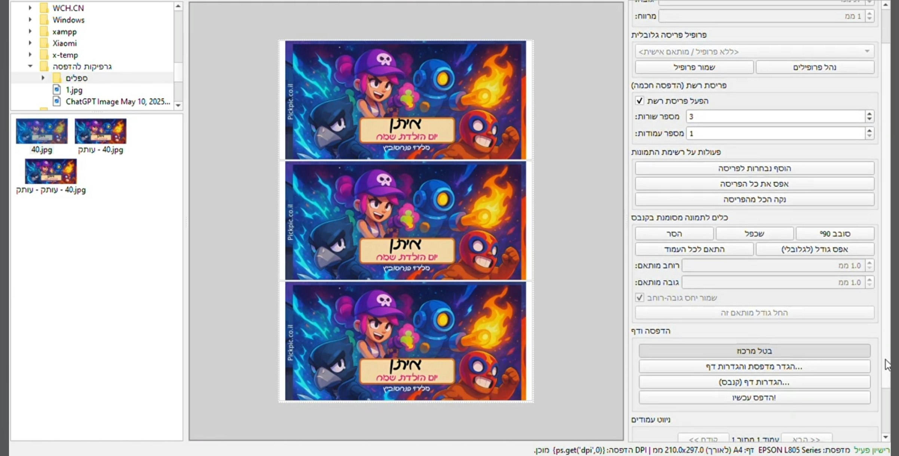Click התאם לכל העמוד button

pos(694,249)
